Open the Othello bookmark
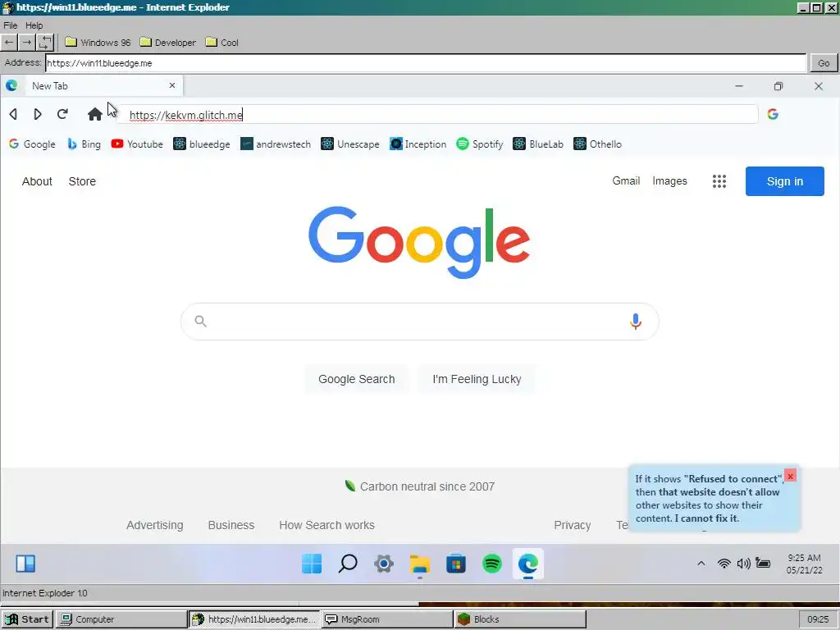 (597, 144)
